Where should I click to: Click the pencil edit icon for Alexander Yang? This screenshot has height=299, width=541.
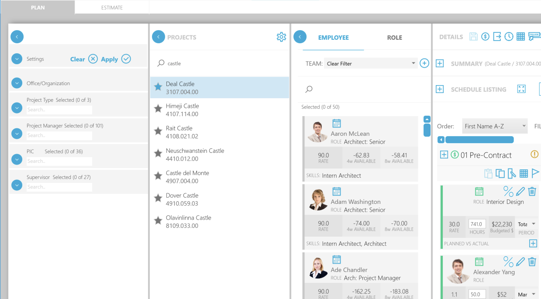(x=520, y=261)
